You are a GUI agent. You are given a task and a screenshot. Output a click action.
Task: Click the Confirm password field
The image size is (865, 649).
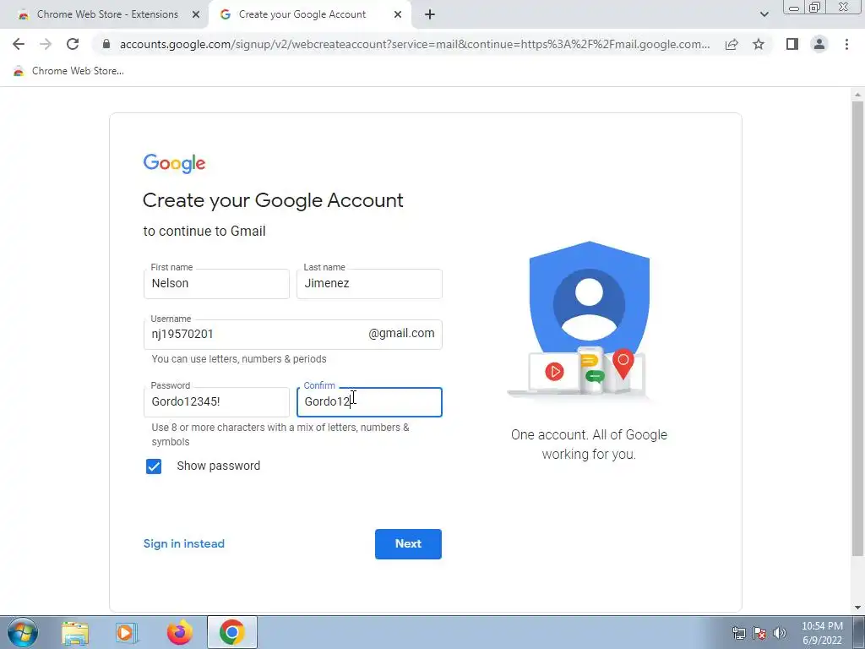(x=369, y=401)
